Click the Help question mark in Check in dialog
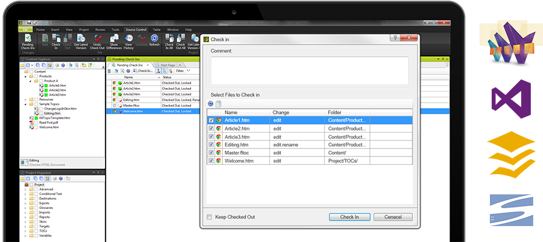Viewport: 543px width, 242px height. click(x=395, y=38)
